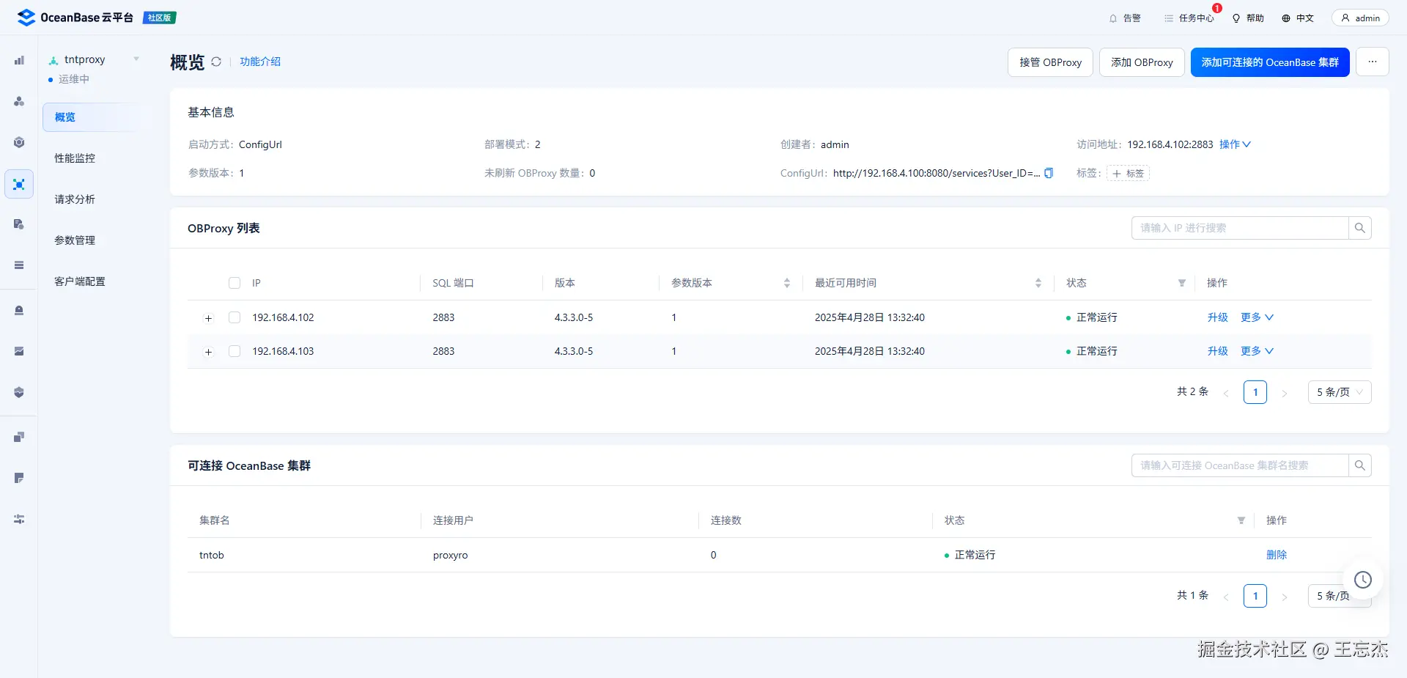The width and height of the screenshot is (1407, 678).
Task: Open 帮助 in the top bar
Action: pyautogui.click(x=1248, y=18)
